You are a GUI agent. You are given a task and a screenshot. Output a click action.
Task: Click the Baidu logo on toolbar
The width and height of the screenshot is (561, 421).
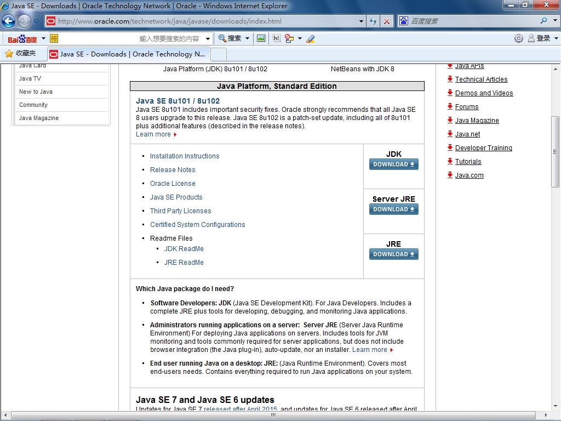22,39
